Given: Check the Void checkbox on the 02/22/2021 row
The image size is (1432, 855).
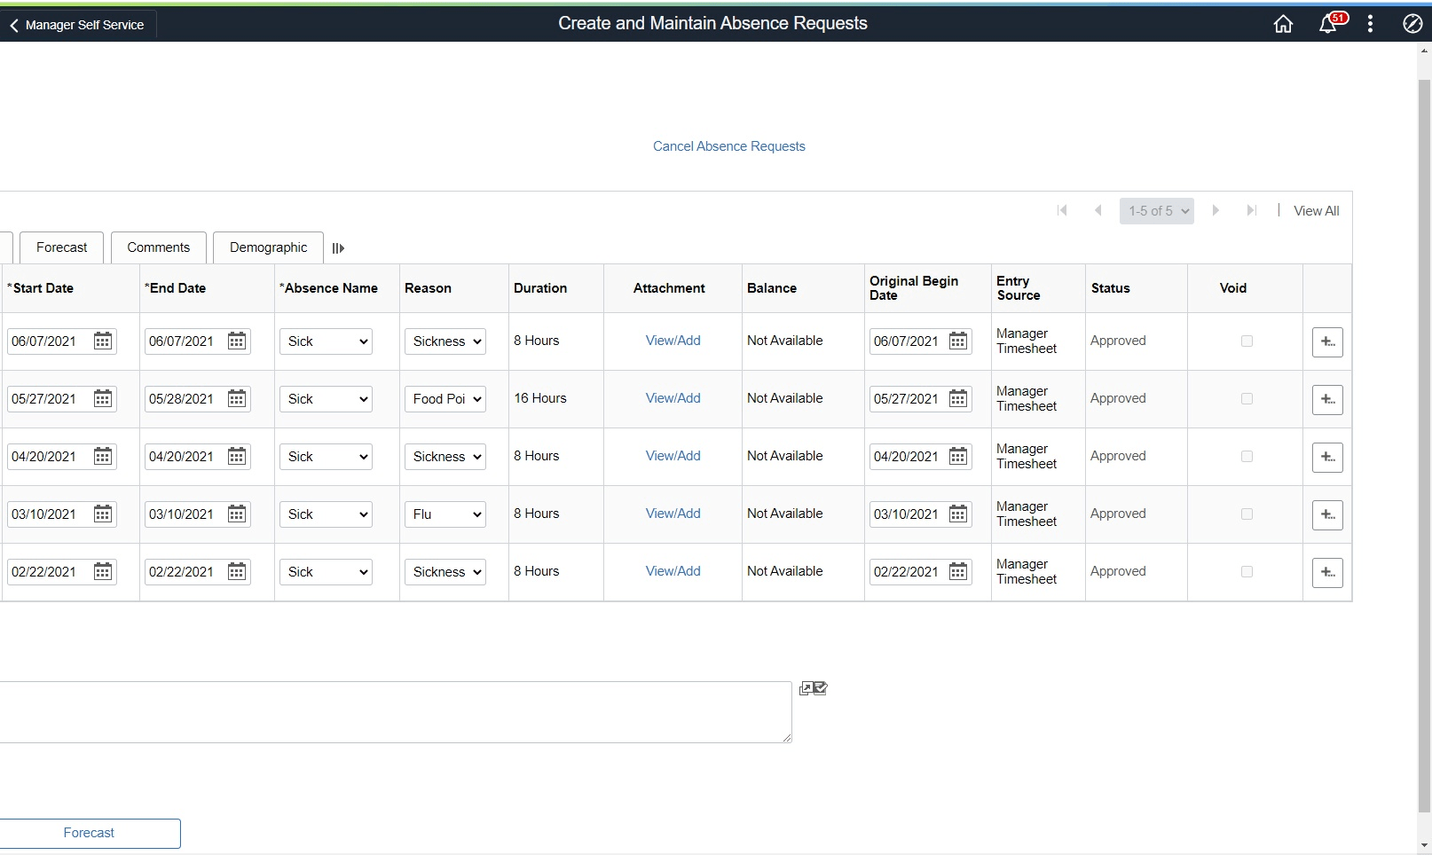Looking at the screenshot, I should click(1247, 572).
